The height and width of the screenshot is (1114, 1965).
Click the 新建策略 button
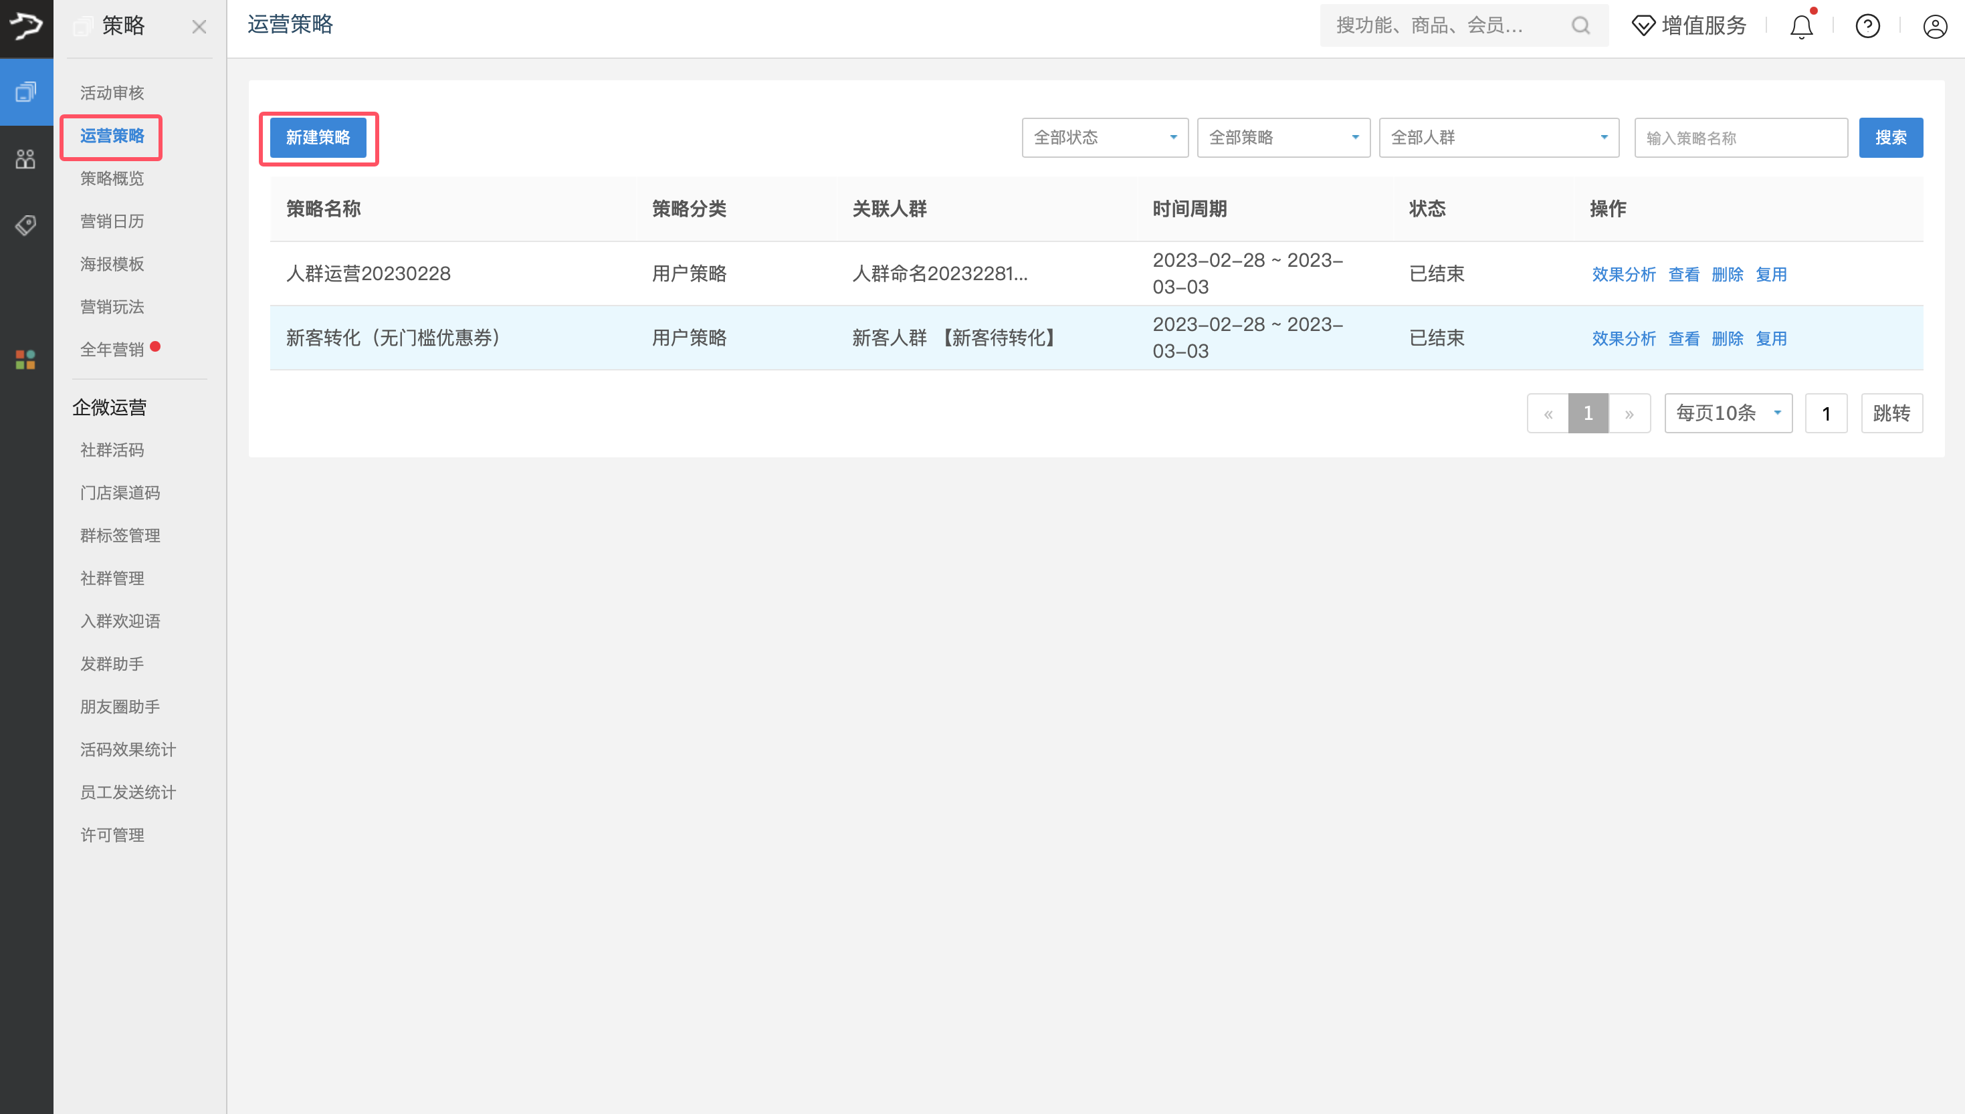tap(318, 138)
